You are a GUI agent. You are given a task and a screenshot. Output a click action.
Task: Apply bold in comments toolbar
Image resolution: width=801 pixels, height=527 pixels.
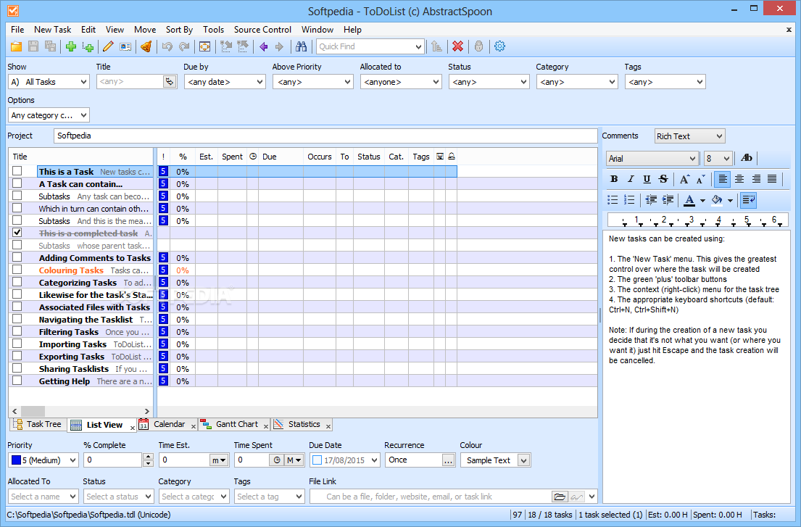click(x=614, y=179)
